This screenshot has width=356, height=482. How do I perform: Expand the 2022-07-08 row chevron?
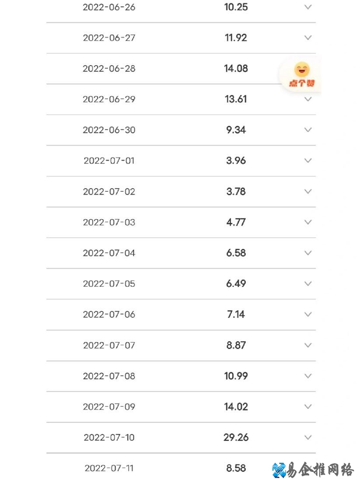(x=308, y=376)
